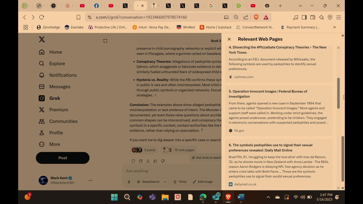Expand the DeepSearch dropdown arrow
The width and height of the screenshot is (363, 204).
pos(165,182)
